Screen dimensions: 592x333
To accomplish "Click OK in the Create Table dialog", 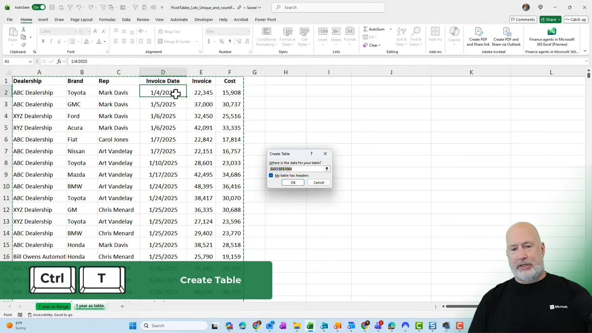I will point(293,182).
